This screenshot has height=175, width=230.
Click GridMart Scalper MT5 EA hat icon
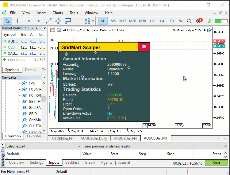point(209,30)
